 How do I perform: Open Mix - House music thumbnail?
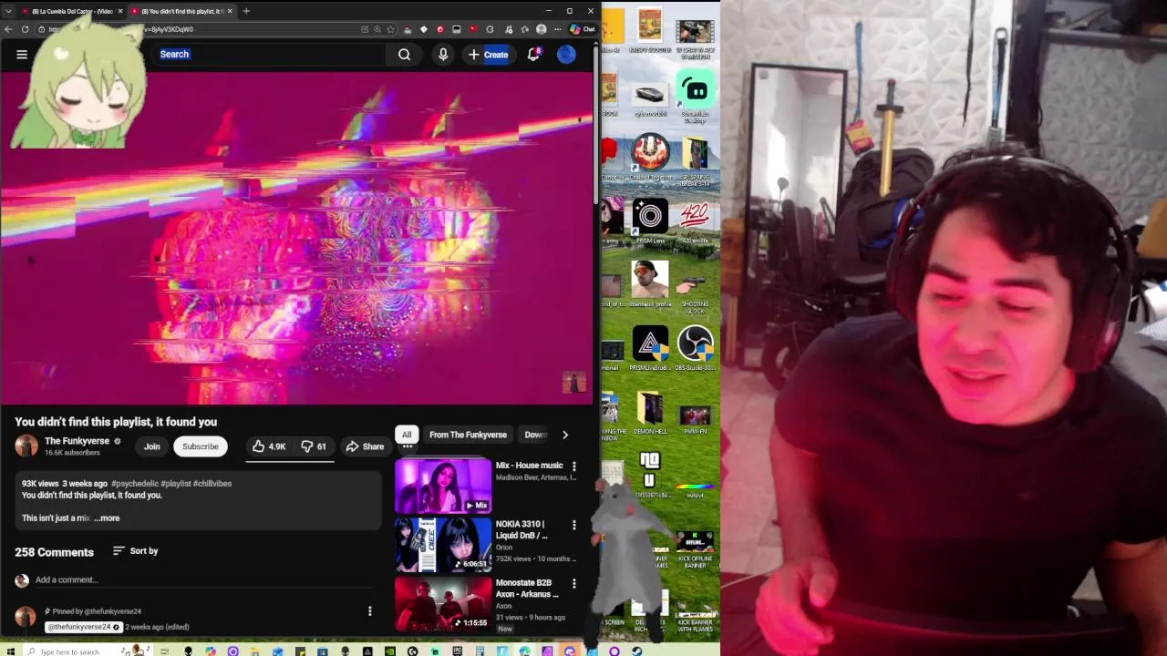coord(443,486)
